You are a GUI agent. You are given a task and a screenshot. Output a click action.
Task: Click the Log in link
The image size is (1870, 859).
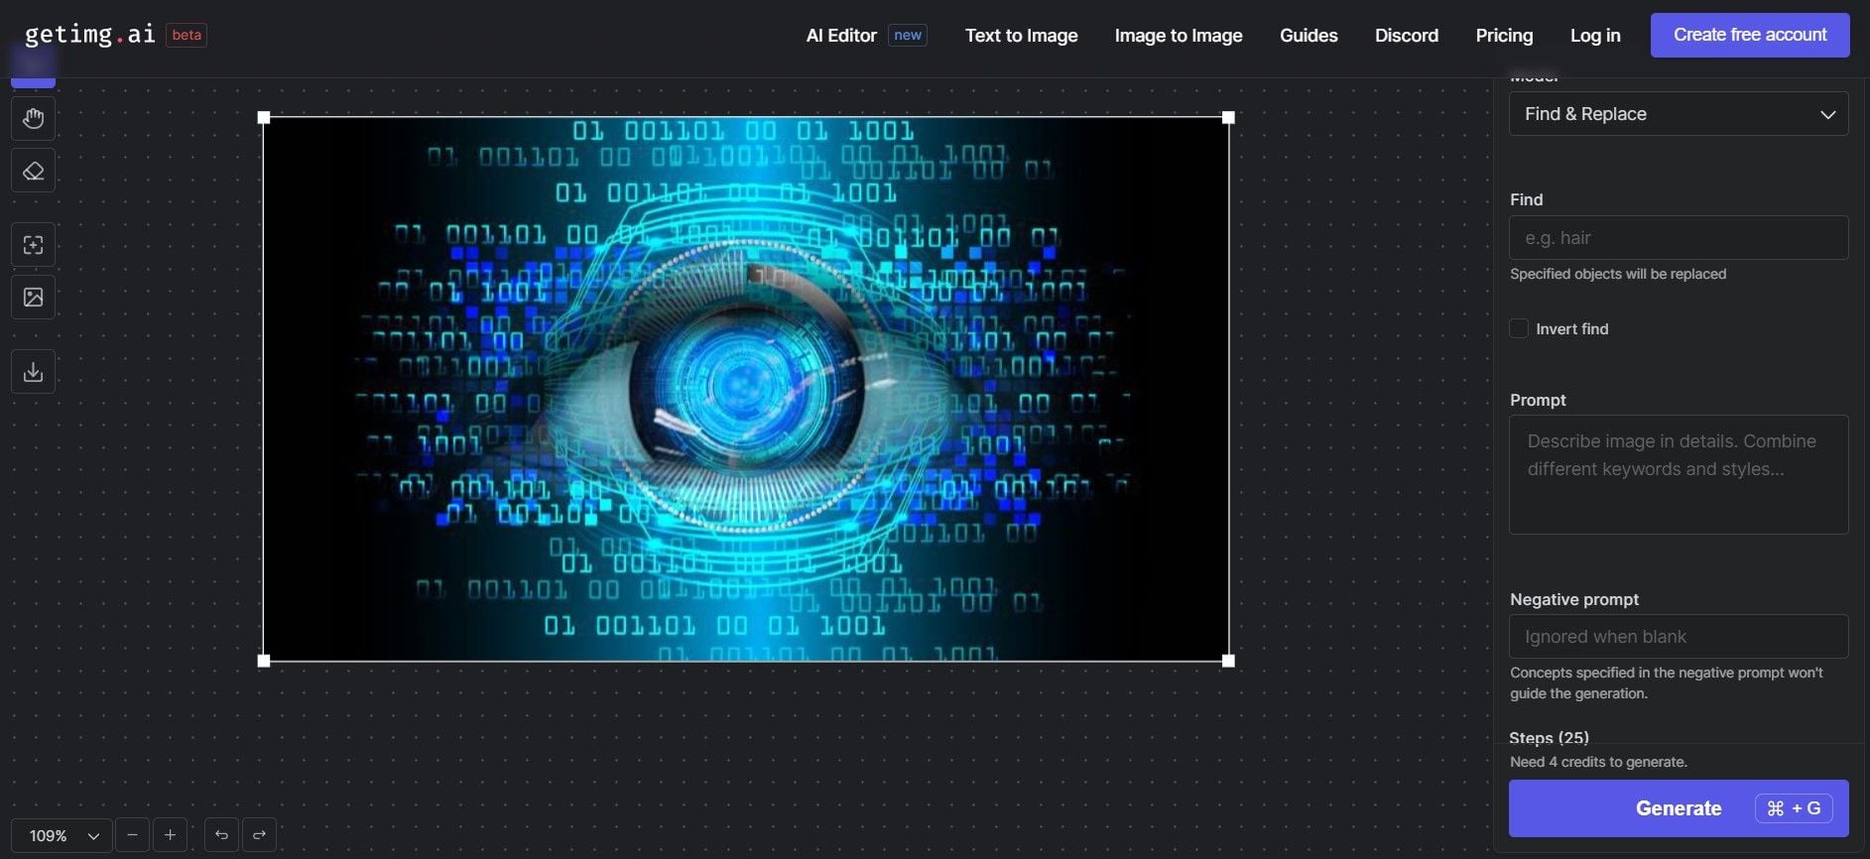coord(1594,36)
